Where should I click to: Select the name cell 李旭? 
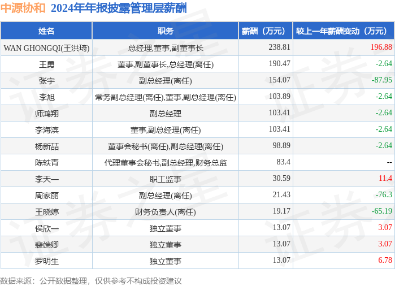pyautogui.click(x=46, y=97)
